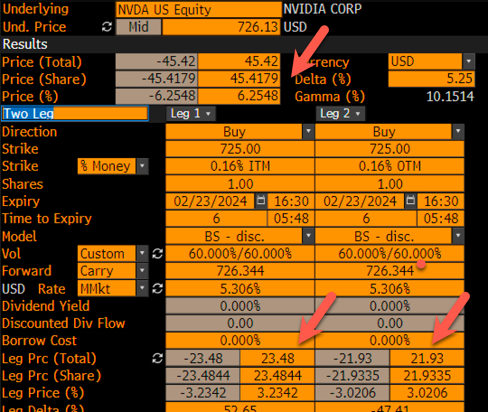Click the Two Leg strategy name field
Image resolution: width=488 pixels, height=412 pixels.
pyautogui.click(x=75, y=114)
